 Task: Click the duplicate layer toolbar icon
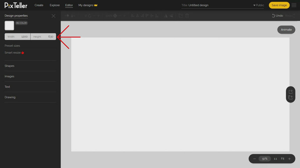[x=181, y=16]
